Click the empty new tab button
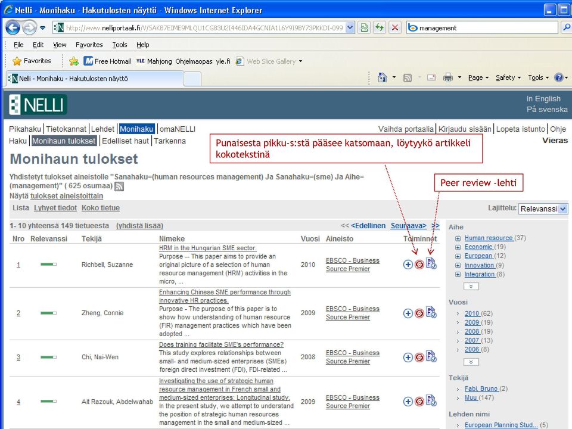The height and width of the screenshot is (429, 572). (192, 79)
